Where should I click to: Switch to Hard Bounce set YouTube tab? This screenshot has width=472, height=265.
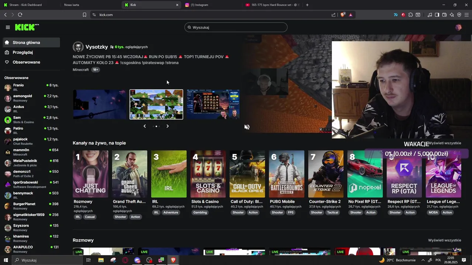point(273,5)
